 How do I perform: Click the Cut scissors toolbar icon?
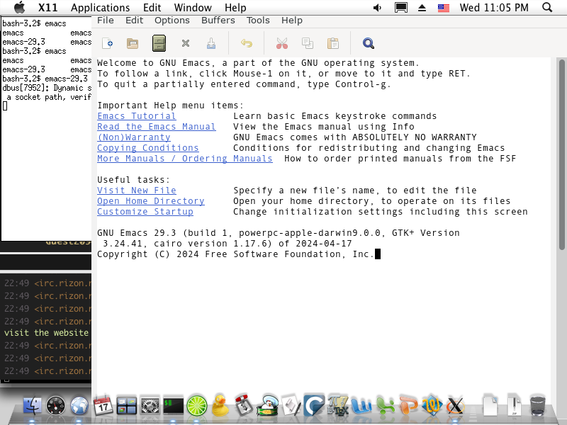click(x=282, y=43)
